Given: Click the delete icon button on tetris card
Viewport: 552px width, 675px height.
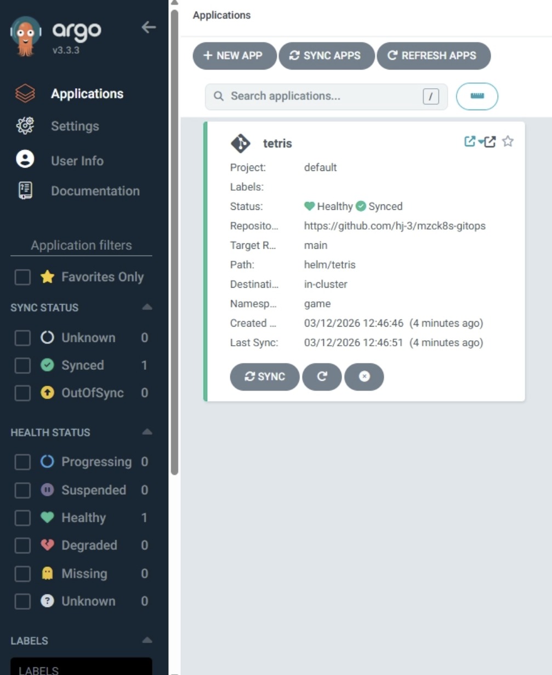Looking at the screenshot, I should pos(364,377).
